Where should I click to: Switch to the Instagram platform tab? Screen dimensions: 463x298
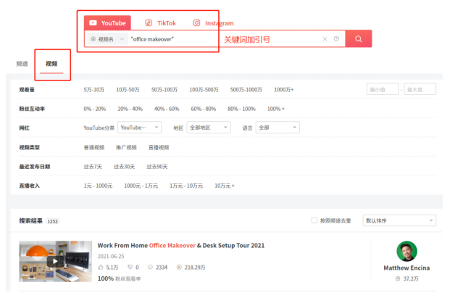coord(213,23)
